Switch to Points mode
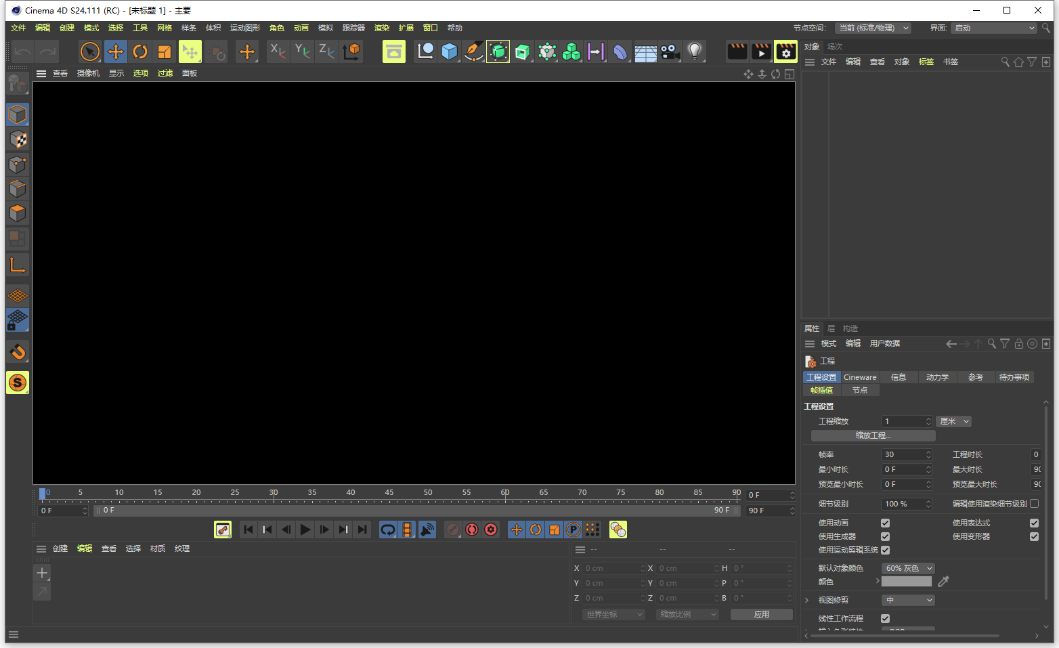Image resolution: width=1059 pixels, height=648 pixels. click(18, 165)
